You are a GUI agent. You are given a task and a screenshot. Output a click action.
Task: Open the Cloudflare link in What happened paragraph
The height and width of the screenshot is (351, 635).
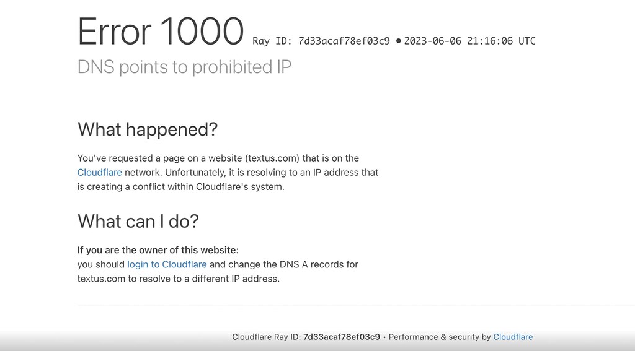(x=99, y=172)
